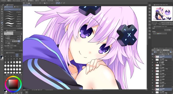Select the カブラペン sub tool
The height and width of the screenshot is (94, 173).
tap(13, 17)
